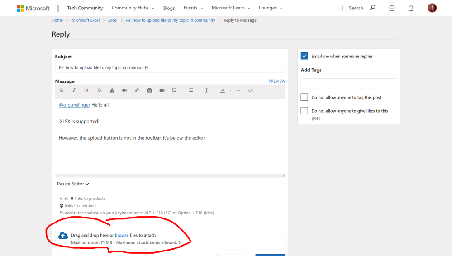This screenshot has height=256, width=452.
Task: Expand the Lounges menu
Action: 271,8
